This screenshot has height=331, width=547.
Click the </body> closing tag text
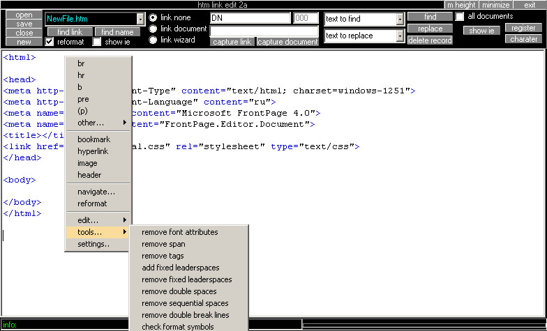pyautogui.click(x=22, y=202)
